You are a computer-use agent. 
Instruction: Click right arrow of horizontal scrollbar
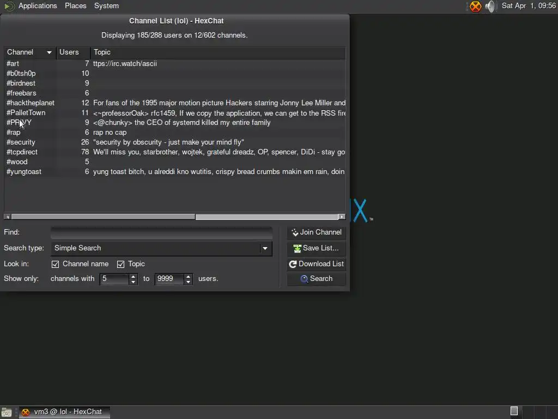click(x=342, y=217)
